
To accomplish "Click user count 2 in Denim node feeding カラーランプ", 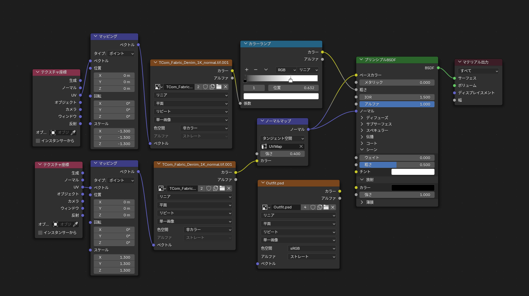I will tap(198, 87).
